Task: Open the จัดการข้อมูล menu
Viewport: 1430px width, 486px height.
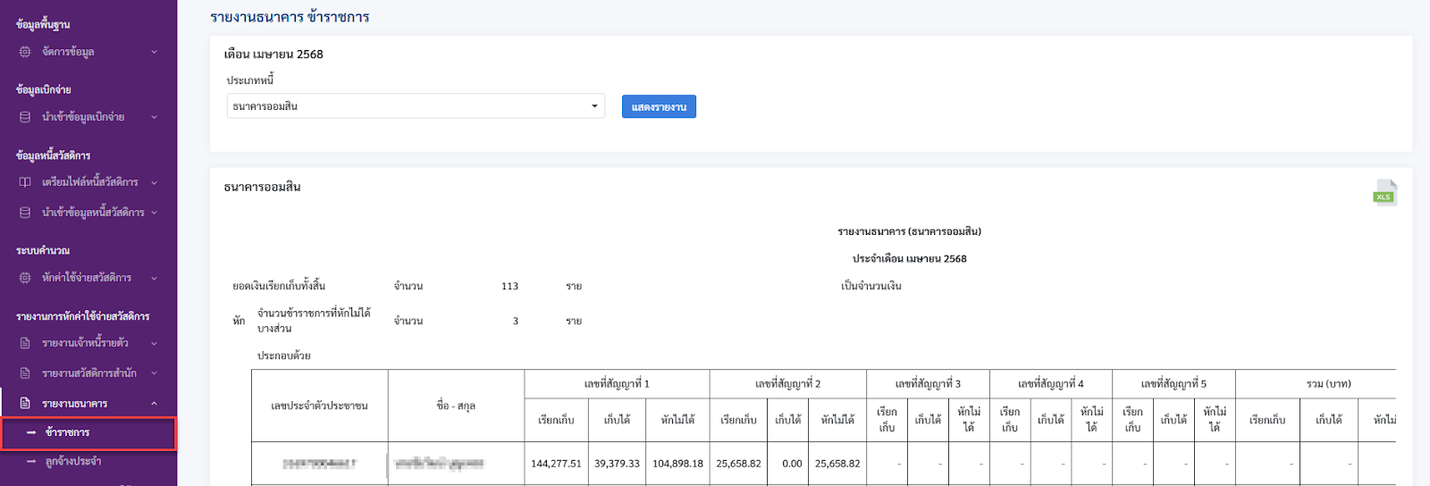Action: point(88,52)
